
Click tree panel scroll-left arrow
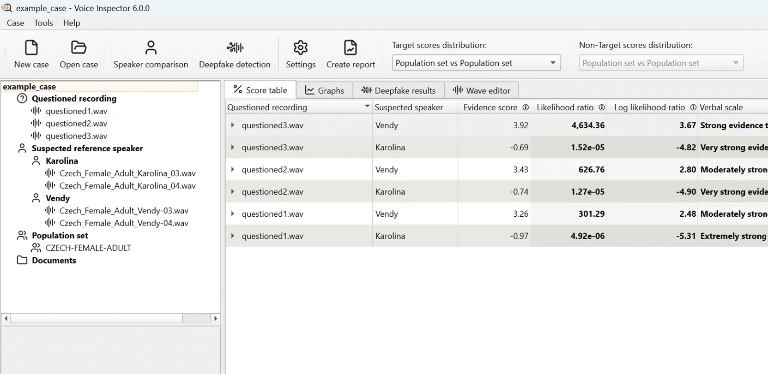click(x=6, y=318)
